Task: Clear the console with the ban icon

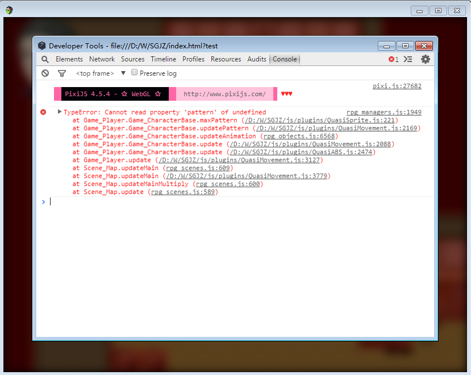Action: [x=45, y=73]
